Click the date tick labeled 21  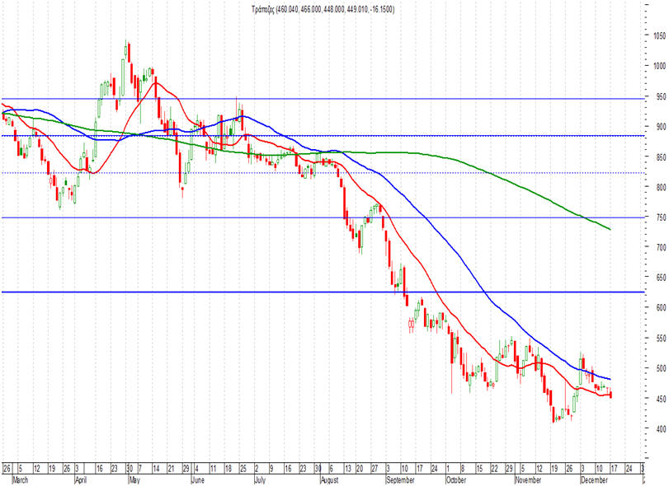(x=171, y=469)
